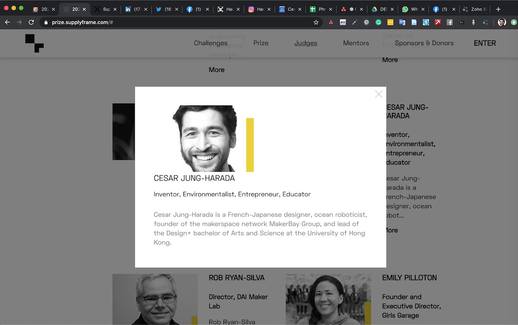Open the yellow dots extension icon
The height and width of the screenshot is (325, 518).
[x=390, y=22]
